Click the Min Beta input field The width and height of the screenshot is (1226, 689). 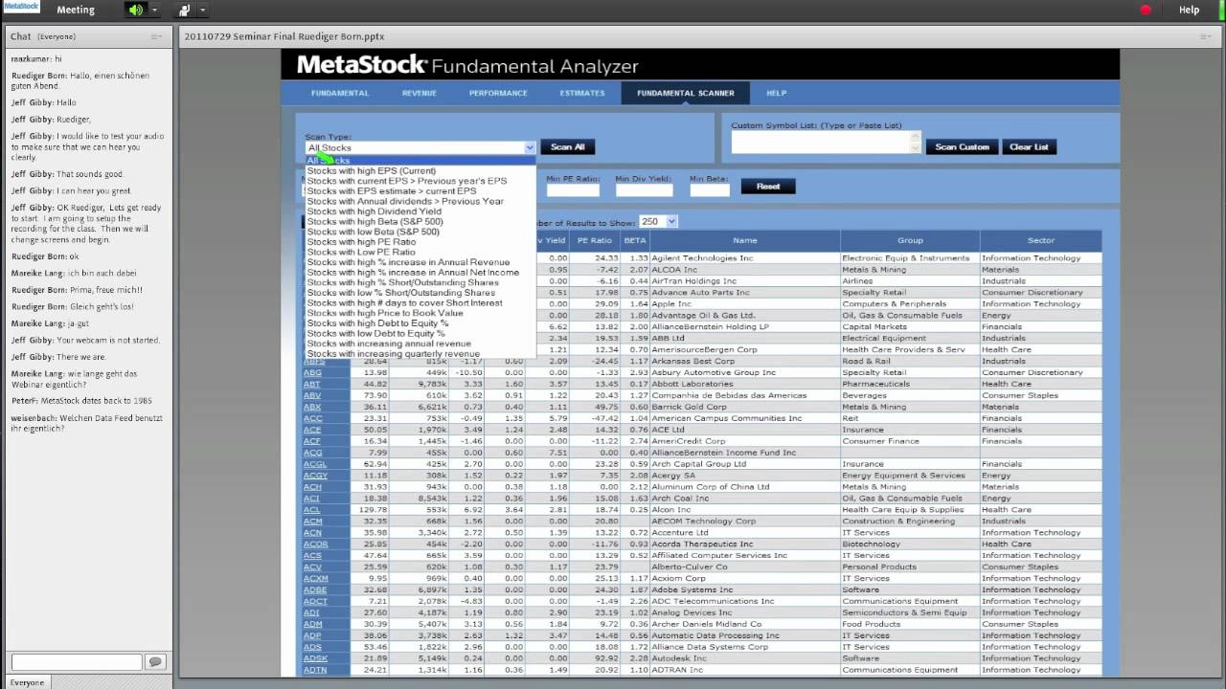(x=710, y=189)
